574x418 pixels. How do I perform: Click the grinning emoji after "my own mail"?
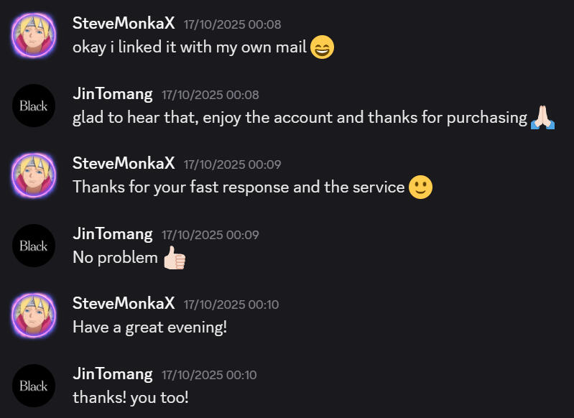tap(323, 48)
